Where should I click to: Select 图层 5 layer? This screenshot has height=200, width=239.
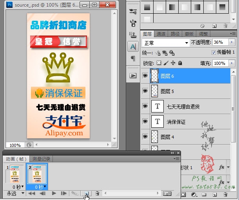[x=190, y=91]
